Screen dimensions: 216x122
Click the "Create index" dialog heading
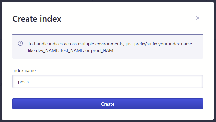[37, 19]
